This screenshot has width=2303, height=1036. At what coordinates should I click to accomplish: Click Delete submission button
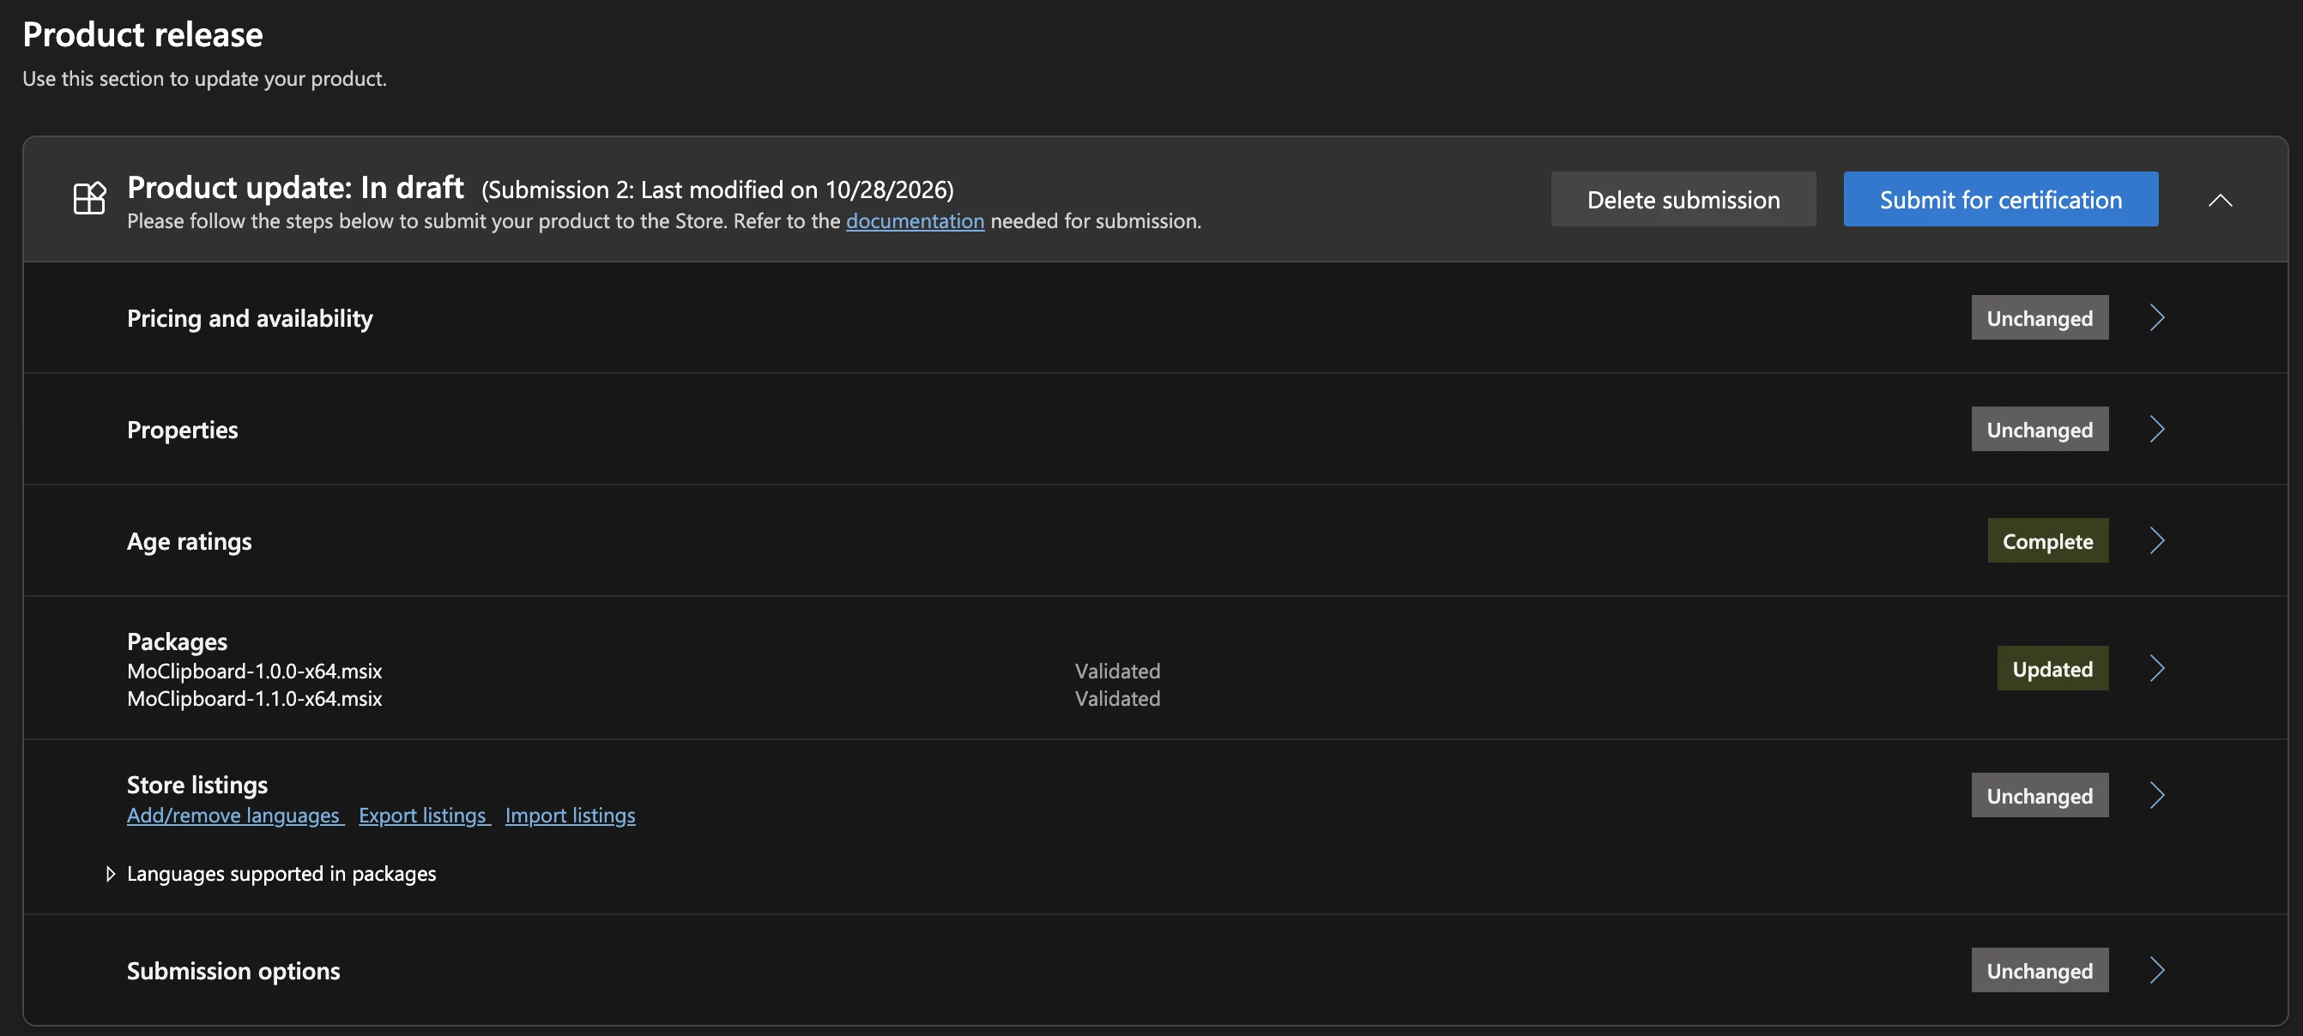click(x=1683, y=199)
